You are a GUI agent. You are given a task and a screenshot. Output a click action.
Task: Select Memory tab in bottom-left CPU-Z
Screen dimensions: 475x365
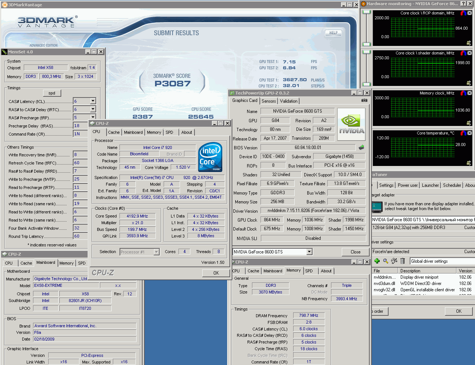(66, 263)
